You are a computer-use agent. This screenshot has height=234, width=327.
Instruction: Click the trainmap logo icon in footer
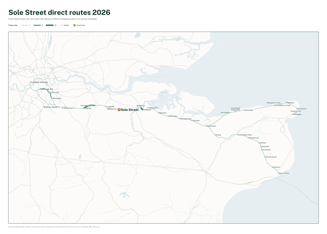click(x=90, y=227)
